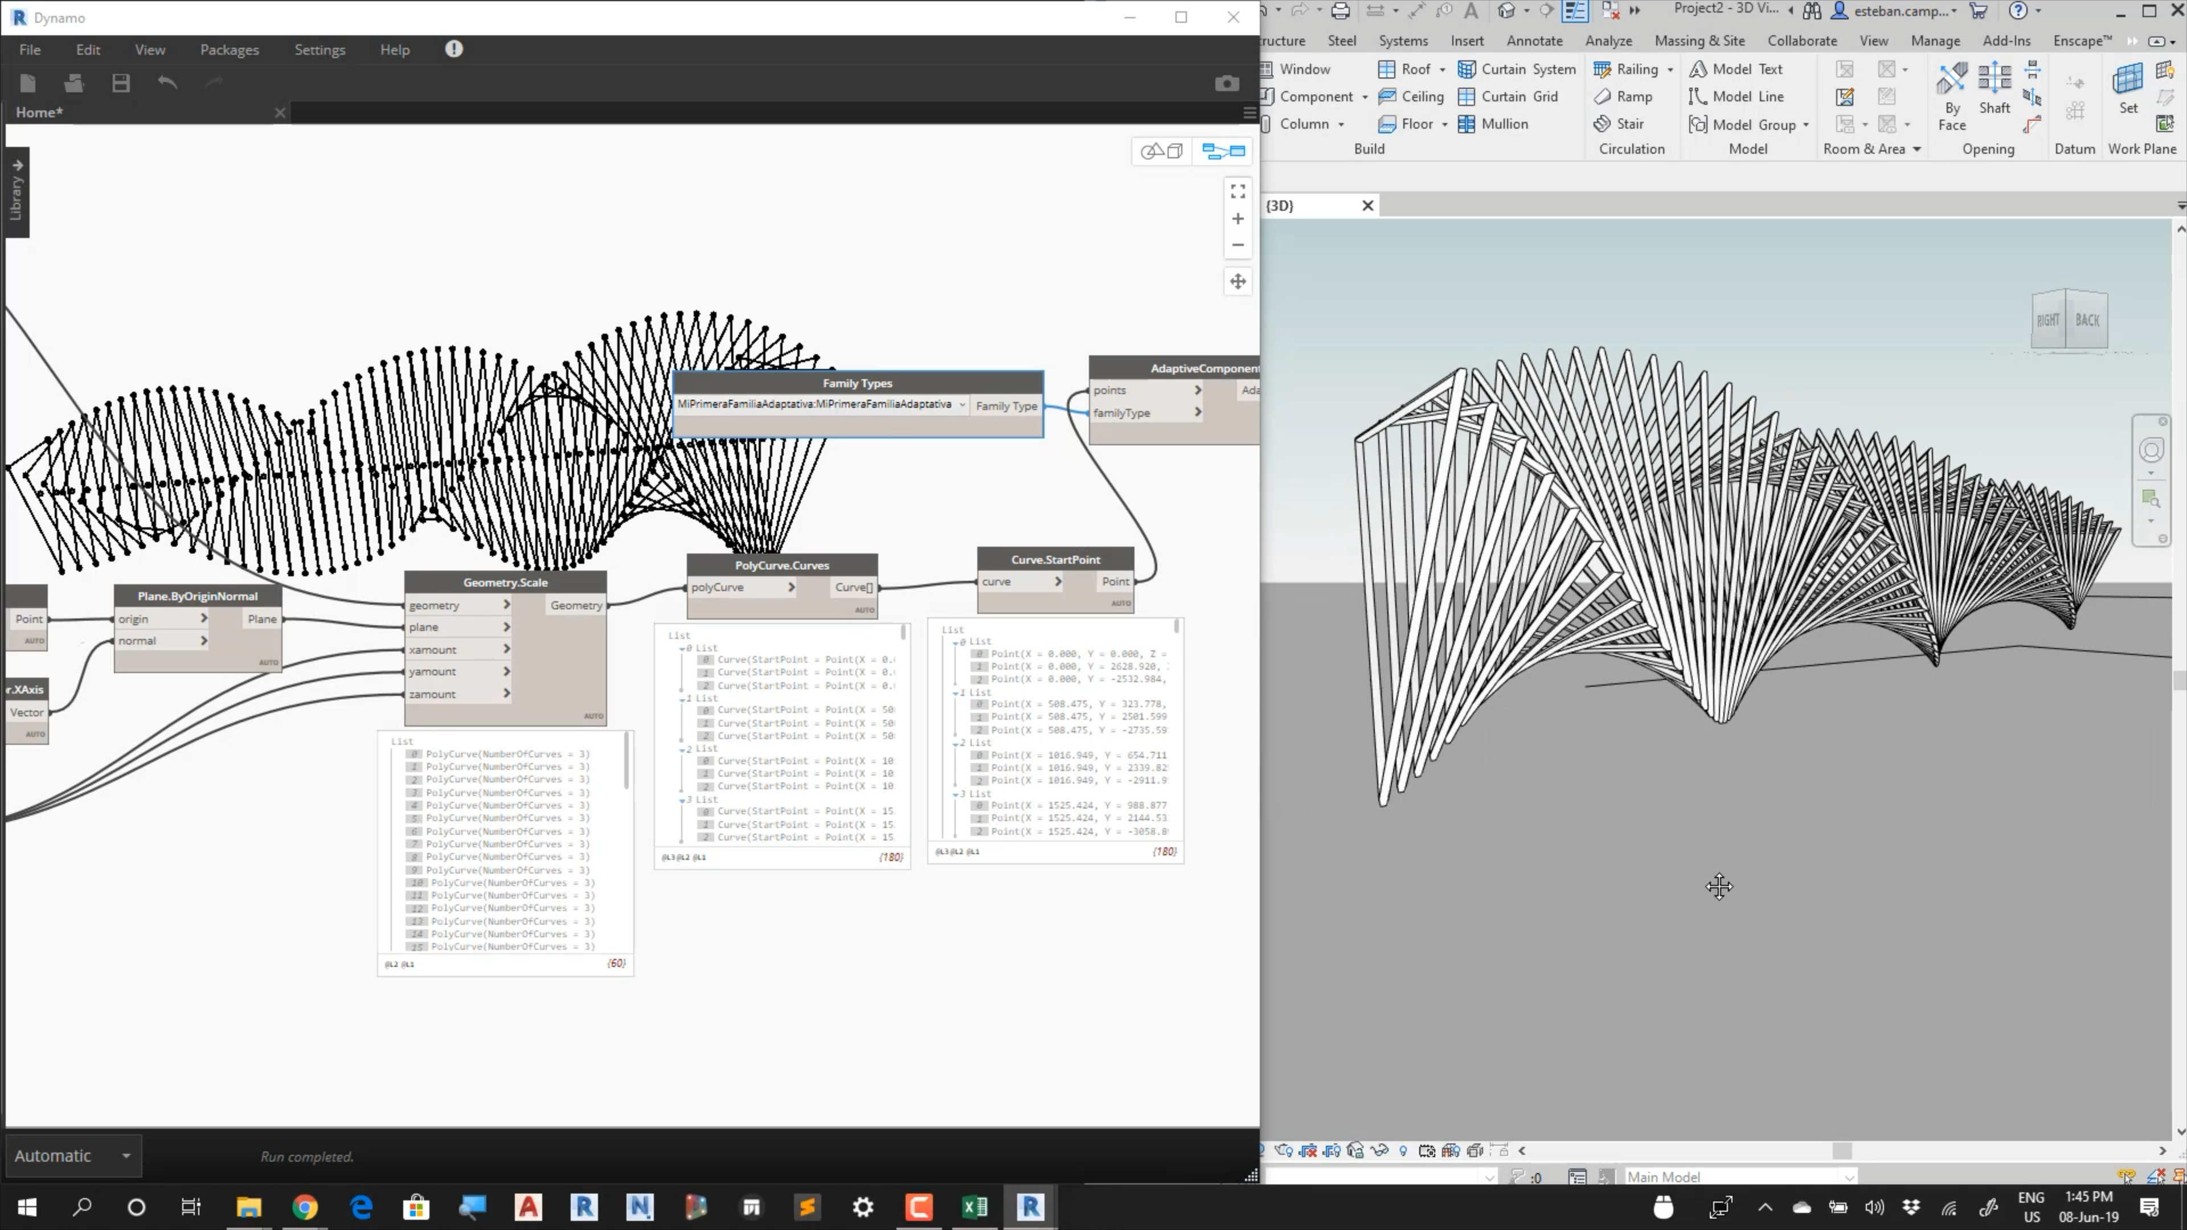The width and height of the screenshot is (2187, 1230).
Task: Click the zoom in plus icon
Action: pyautogui.click(x=1238, y=219)
